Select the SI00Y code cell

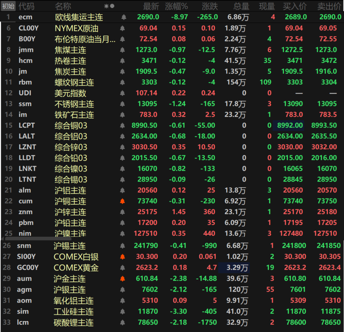(26, 256)
